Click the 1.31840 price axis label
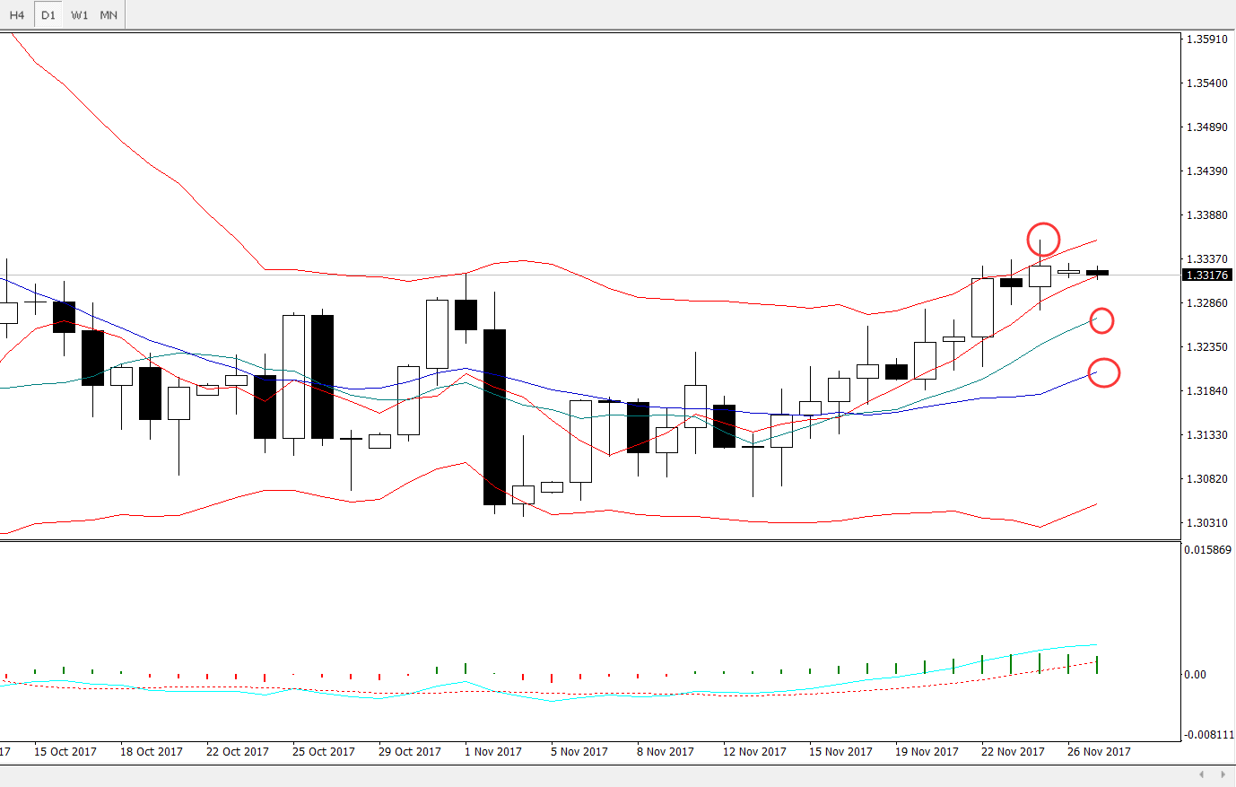The image size is (1236, 787). (1206, 391)
